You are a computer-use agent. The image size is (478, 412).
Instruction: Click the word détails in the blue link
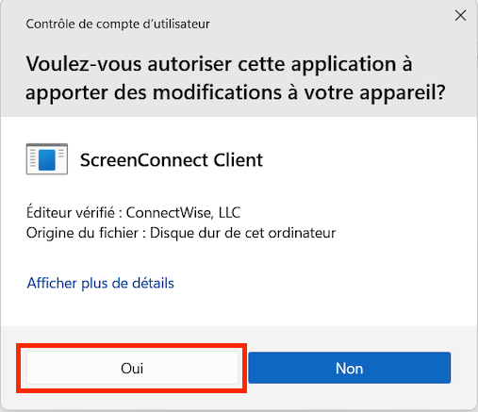tap(153, 283)
